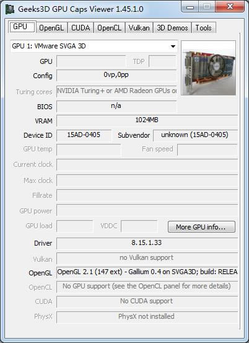249x343 pixels.
Task: Switch to the OpenGL tab
Action: (51, 28)
